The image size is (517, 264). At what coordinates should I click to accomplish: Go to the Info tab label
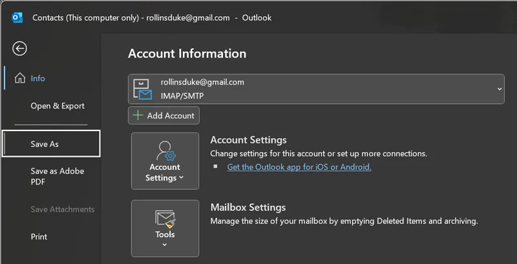(x=38, y=78)
